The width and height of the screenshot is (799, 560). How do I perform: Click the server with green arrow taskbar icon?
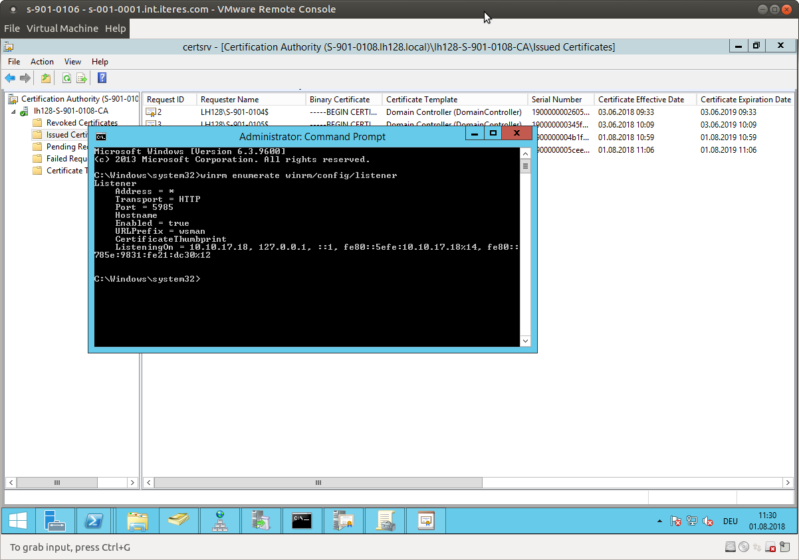[x=261, y=521]
